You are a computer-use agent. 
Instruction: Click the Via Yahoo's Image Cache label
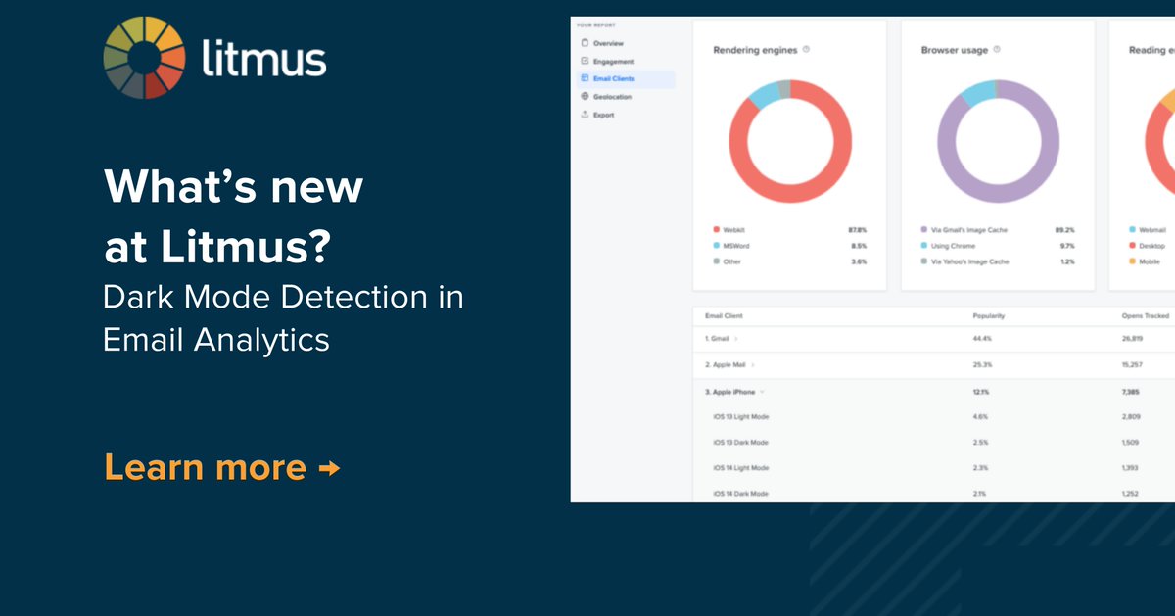pos(969,261)
